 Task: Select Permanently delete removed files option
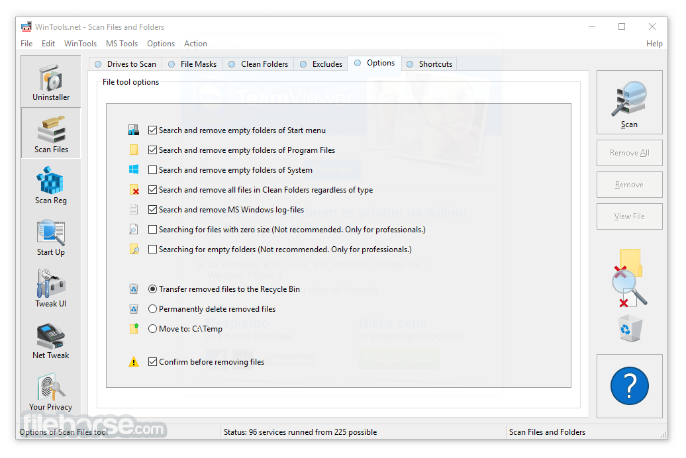pos(152,309)
